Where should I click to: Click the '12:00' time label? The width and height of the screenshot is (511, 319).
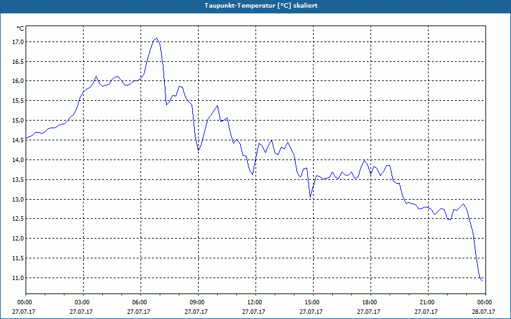tap(254, 302)
